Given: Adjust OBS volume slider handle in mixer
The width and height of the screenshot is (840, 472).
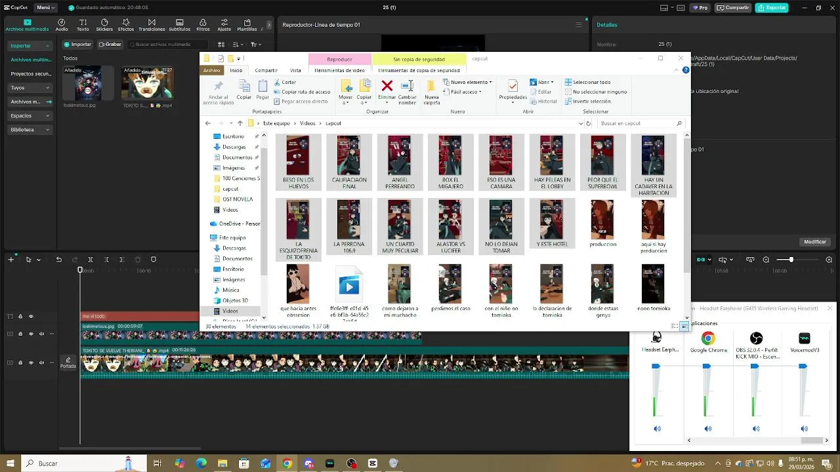Looking at the screenshot, I should [755, 366].
